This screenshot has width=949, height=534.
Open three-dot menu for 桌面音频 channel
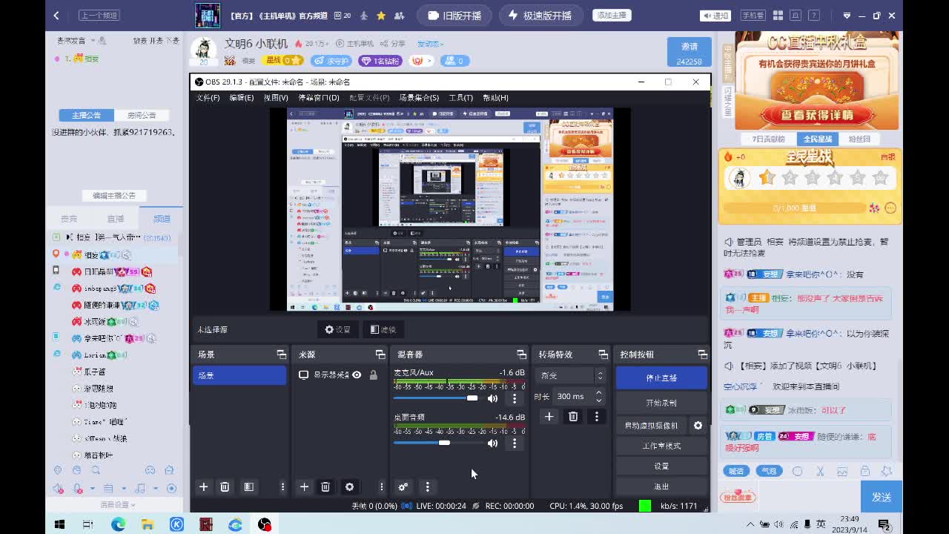coord(515,443)
